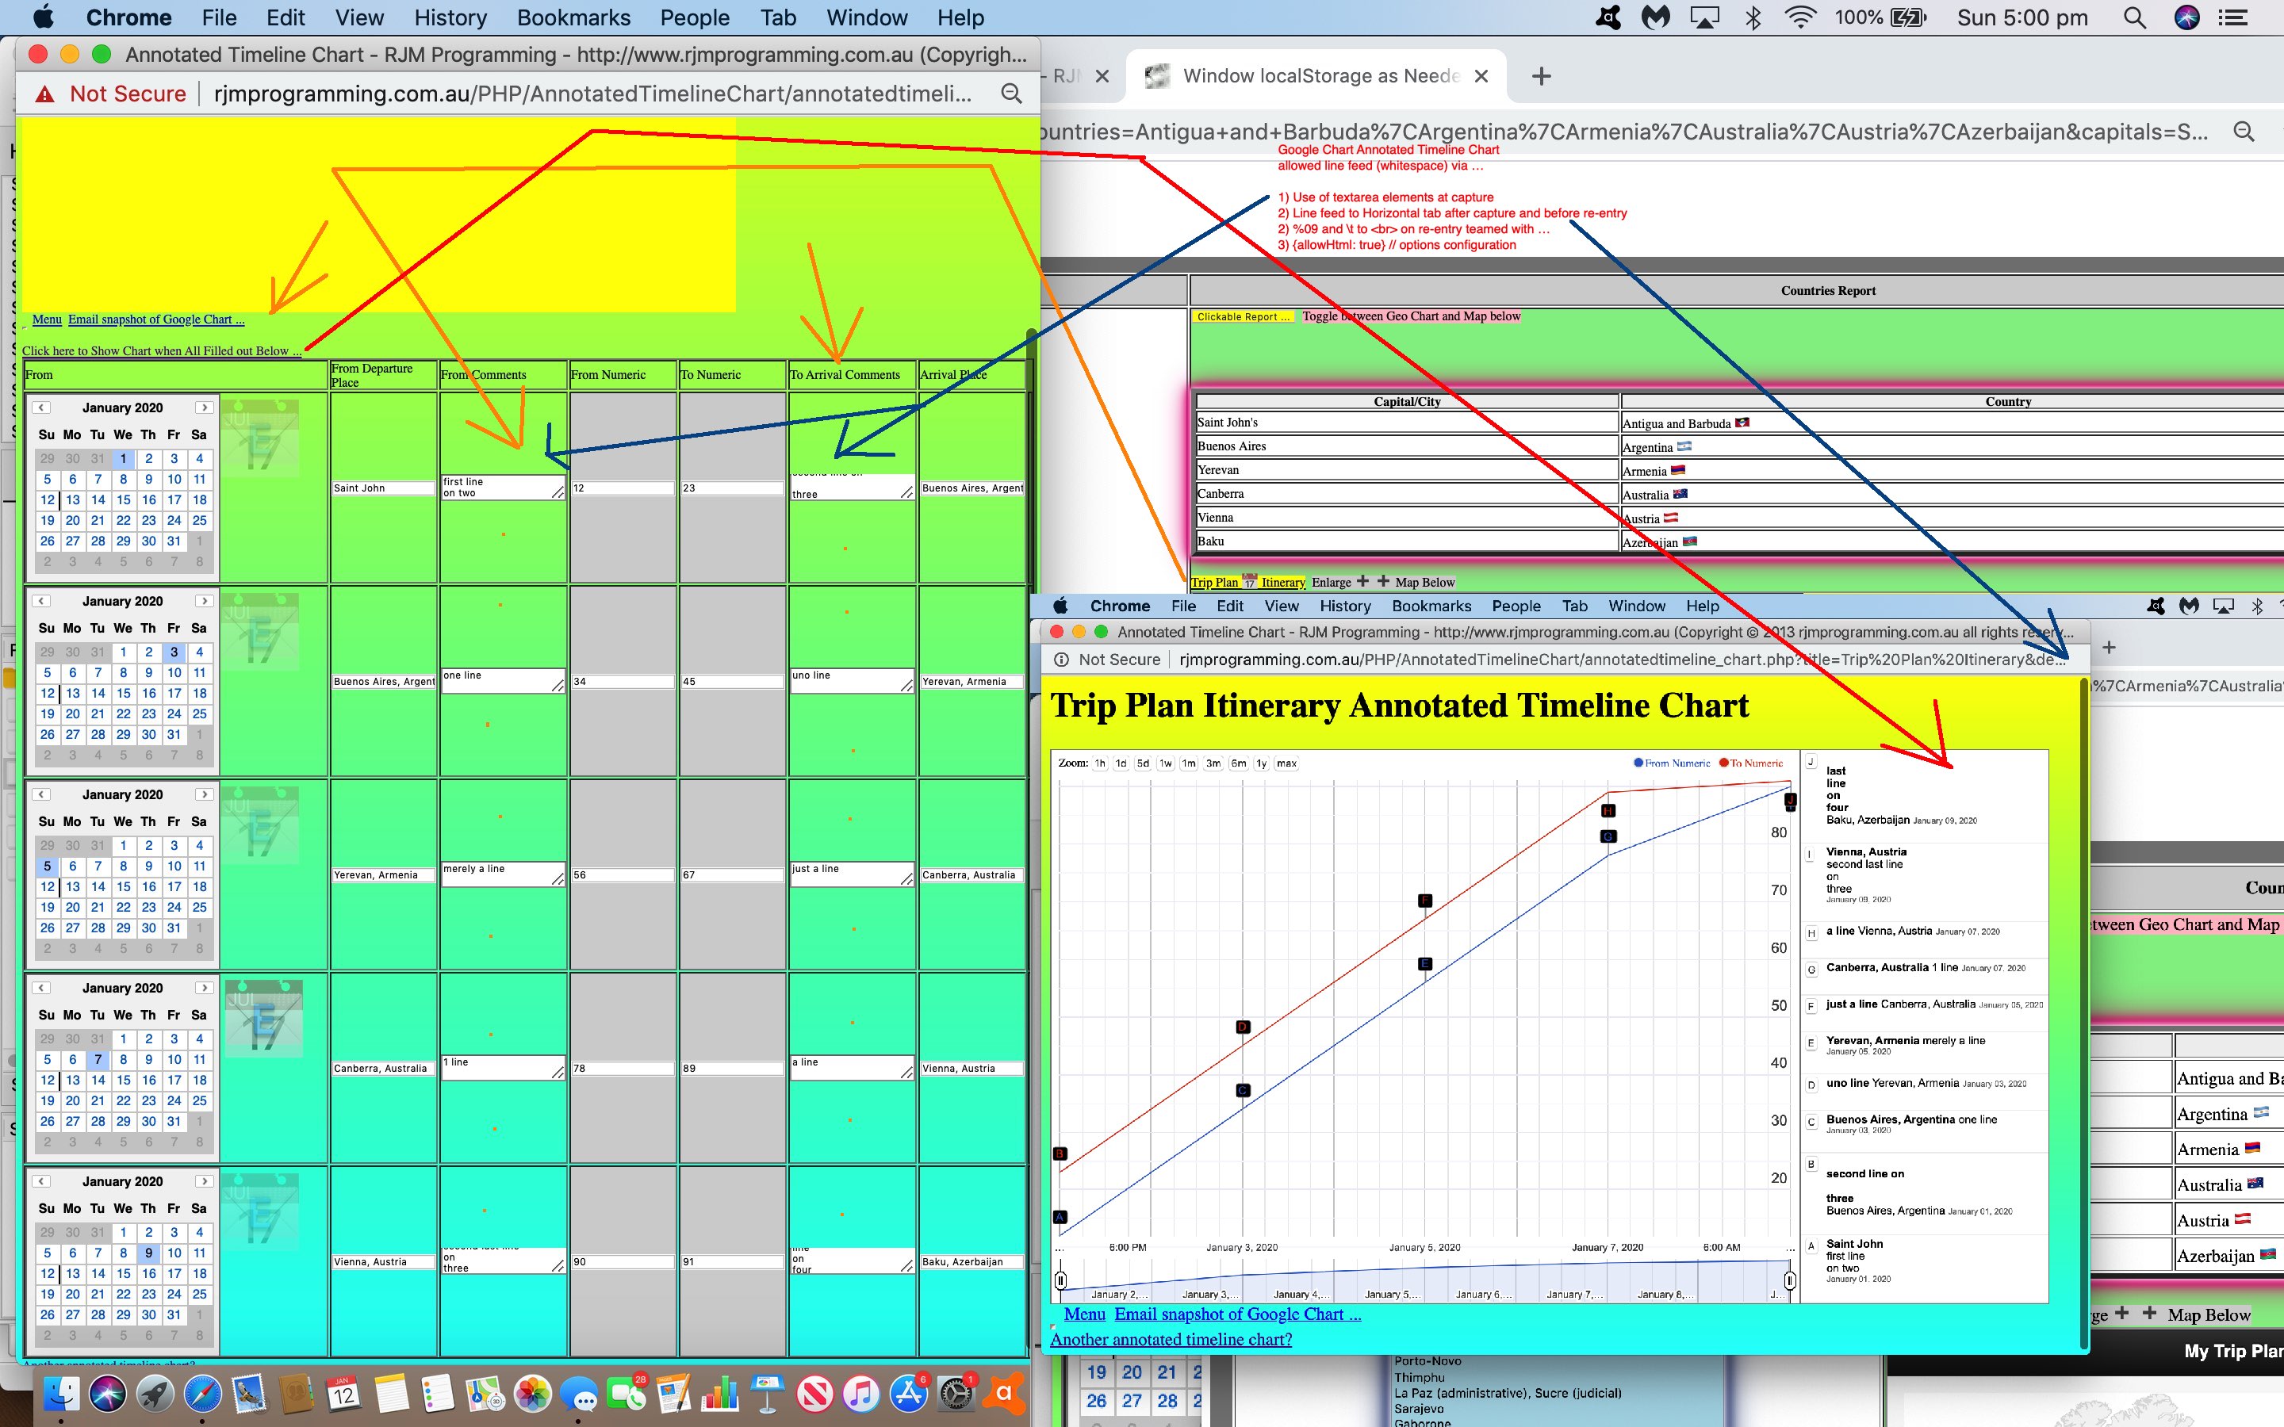The width and height of the screenshot is (2284, 1427).
Task: Click 'Toggle between Geo Chart and Map below' link
Action: pos(1411,316)
